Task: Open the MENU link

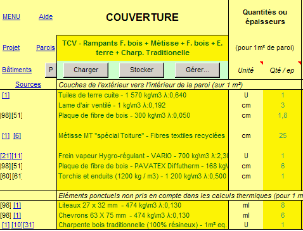Action: pyautogui.click(x=11, y=16)
